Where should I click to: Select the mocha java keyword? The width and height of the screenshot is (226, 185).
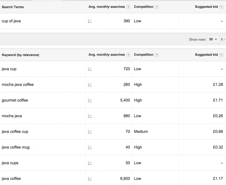tap(12, 116)
